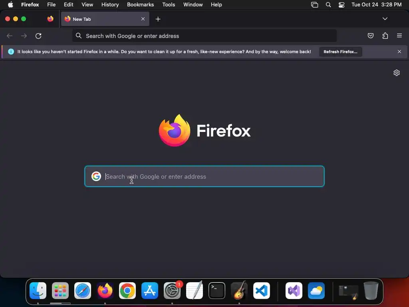Open the Extensions puzzle-piece icon
This screenshot has width=409, height=307.
tap(385, 36)
